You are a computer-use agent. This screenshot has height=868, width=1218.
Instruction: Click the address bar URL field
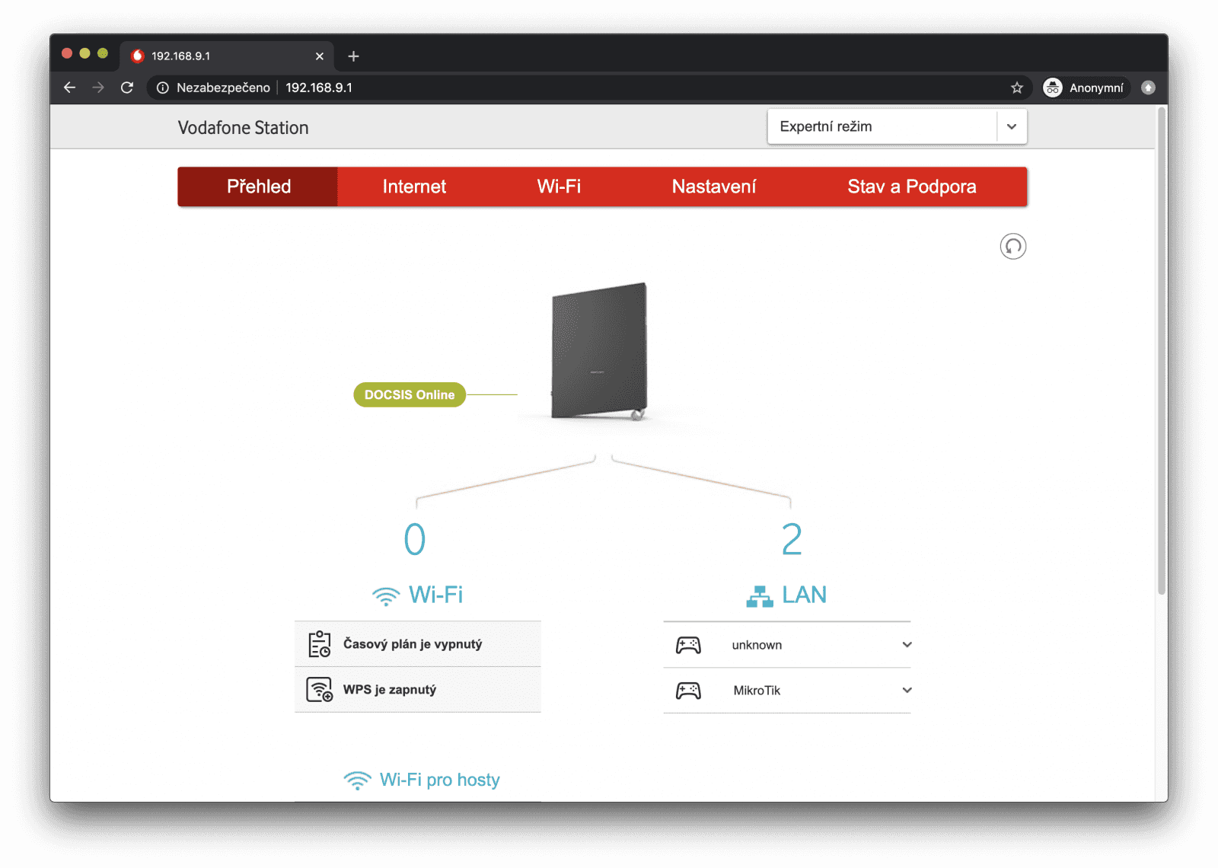[x=533, y=88]
